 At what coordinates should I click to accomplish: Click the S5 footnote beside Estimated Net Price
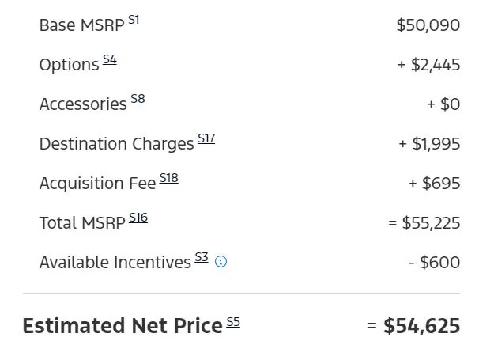click(233, 322)
